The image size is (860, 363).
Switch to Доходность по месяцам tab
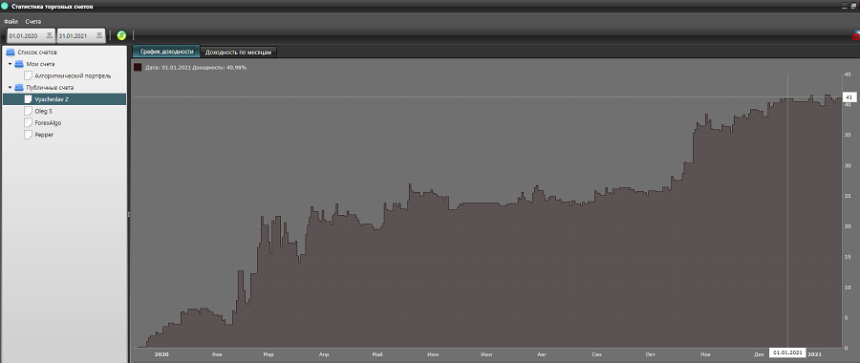coord(238,53)
